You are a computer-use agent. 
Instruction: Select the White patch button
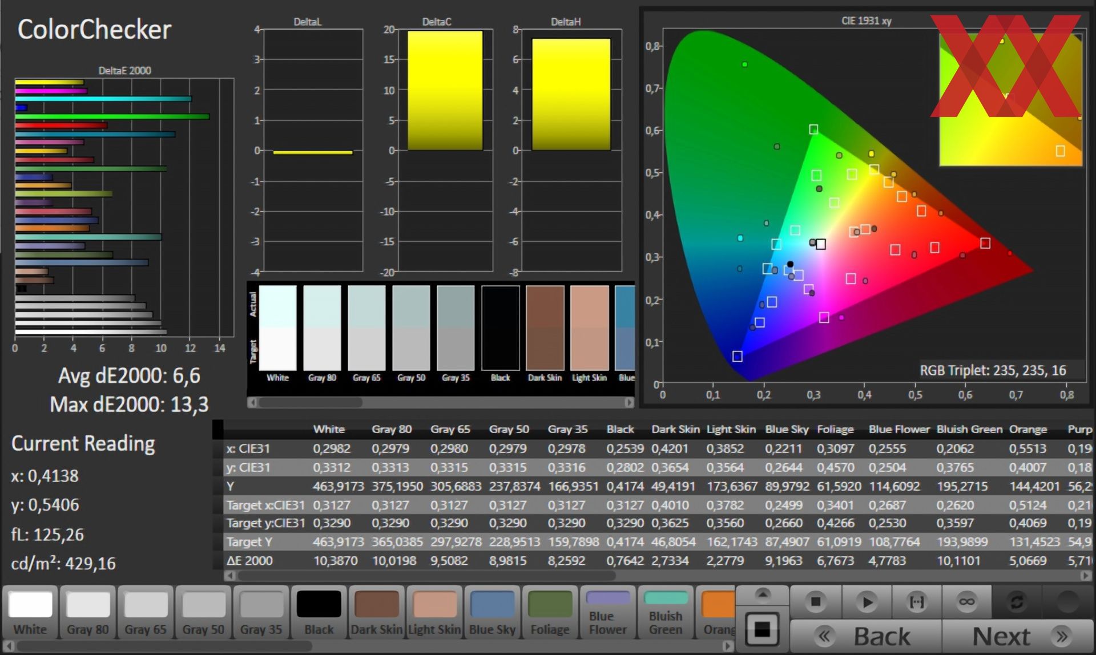[x=30, y=613]
